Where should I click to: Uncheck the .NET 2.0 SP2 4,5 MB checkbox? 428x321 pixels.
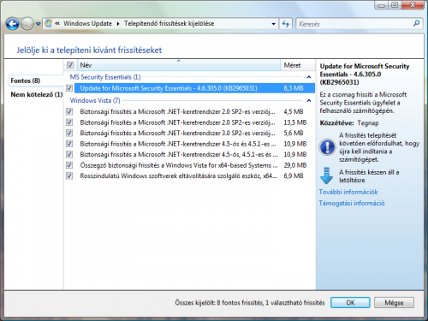tap(69, 111)
